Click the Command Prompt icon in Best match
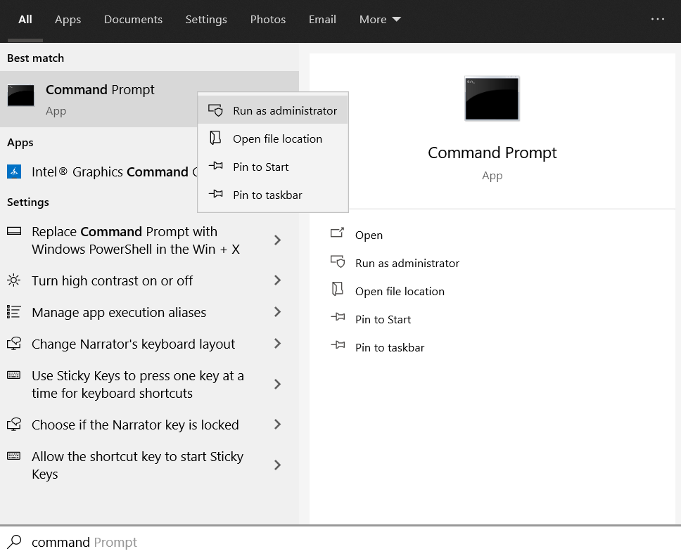 point(21,96)
